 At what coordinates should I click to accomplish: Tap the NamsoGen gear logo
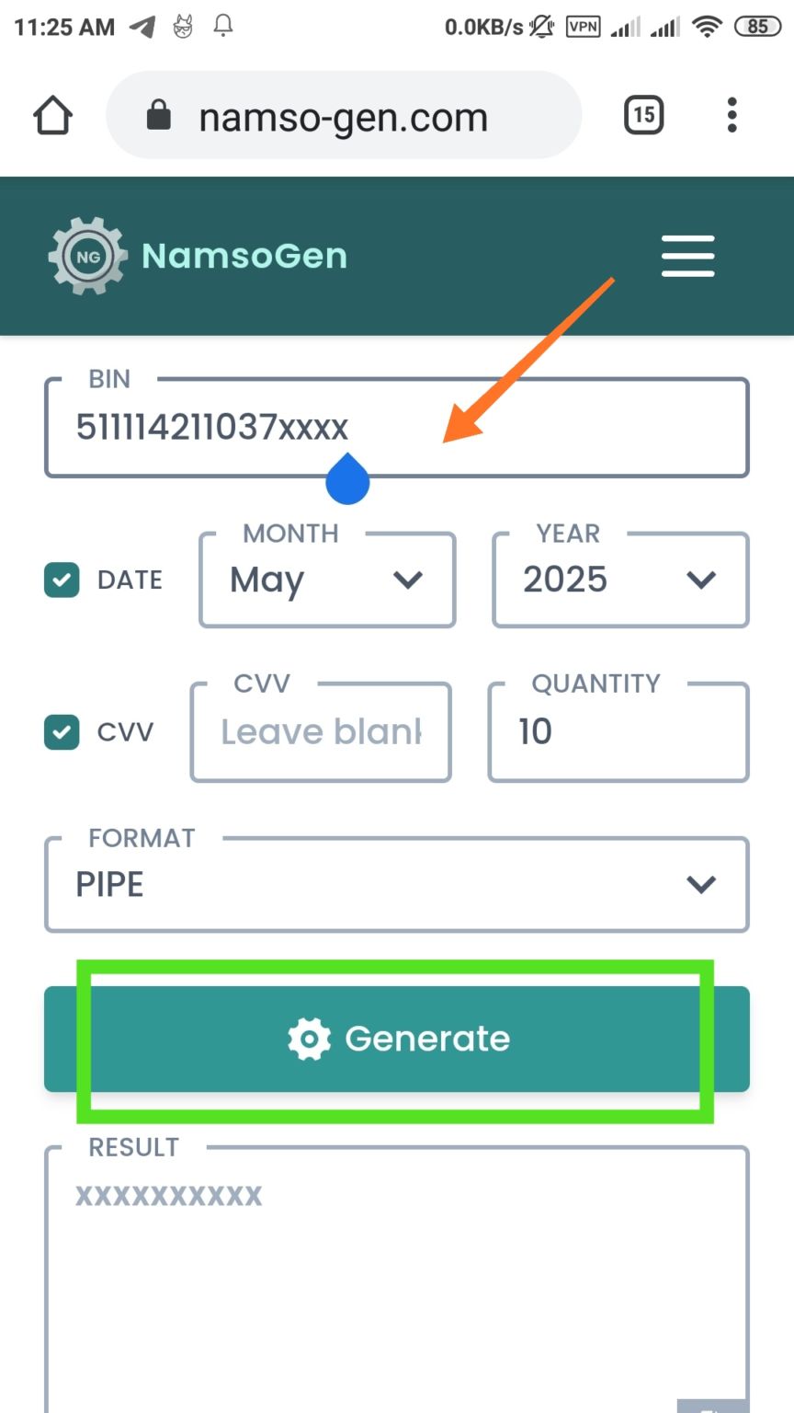88,256
